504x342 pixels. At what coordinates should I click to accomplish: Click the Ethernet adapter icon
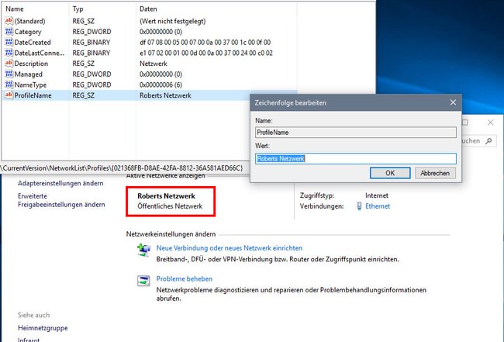point(359,206)
